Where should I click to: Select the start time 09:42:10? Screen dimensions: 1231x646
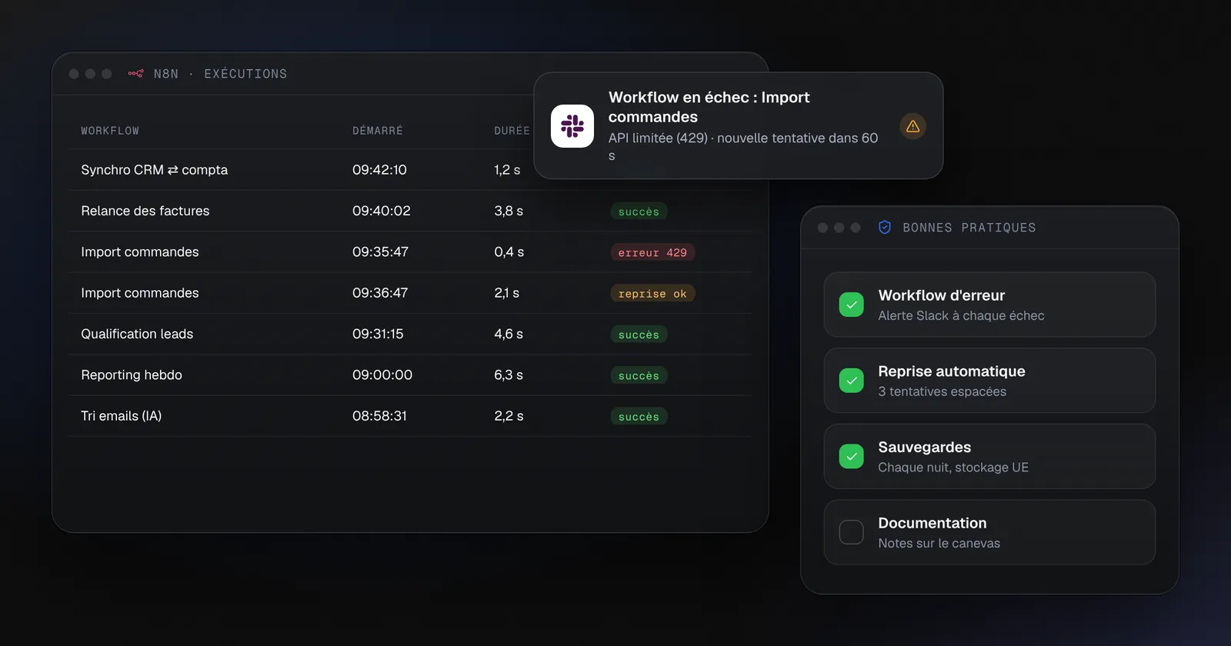[x=379, y=170]
